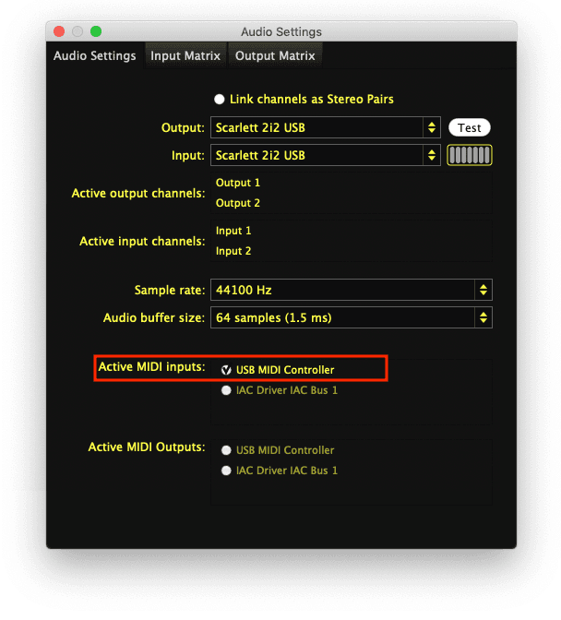
Task: Switch to the Input Matrix tab
Action: pos(185,55)
